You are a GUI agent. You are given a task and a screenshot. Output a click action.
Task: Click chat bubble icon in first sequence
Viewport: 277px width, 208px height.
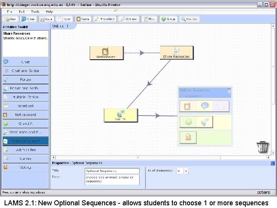pyautogui.click(x=205, y=106)
